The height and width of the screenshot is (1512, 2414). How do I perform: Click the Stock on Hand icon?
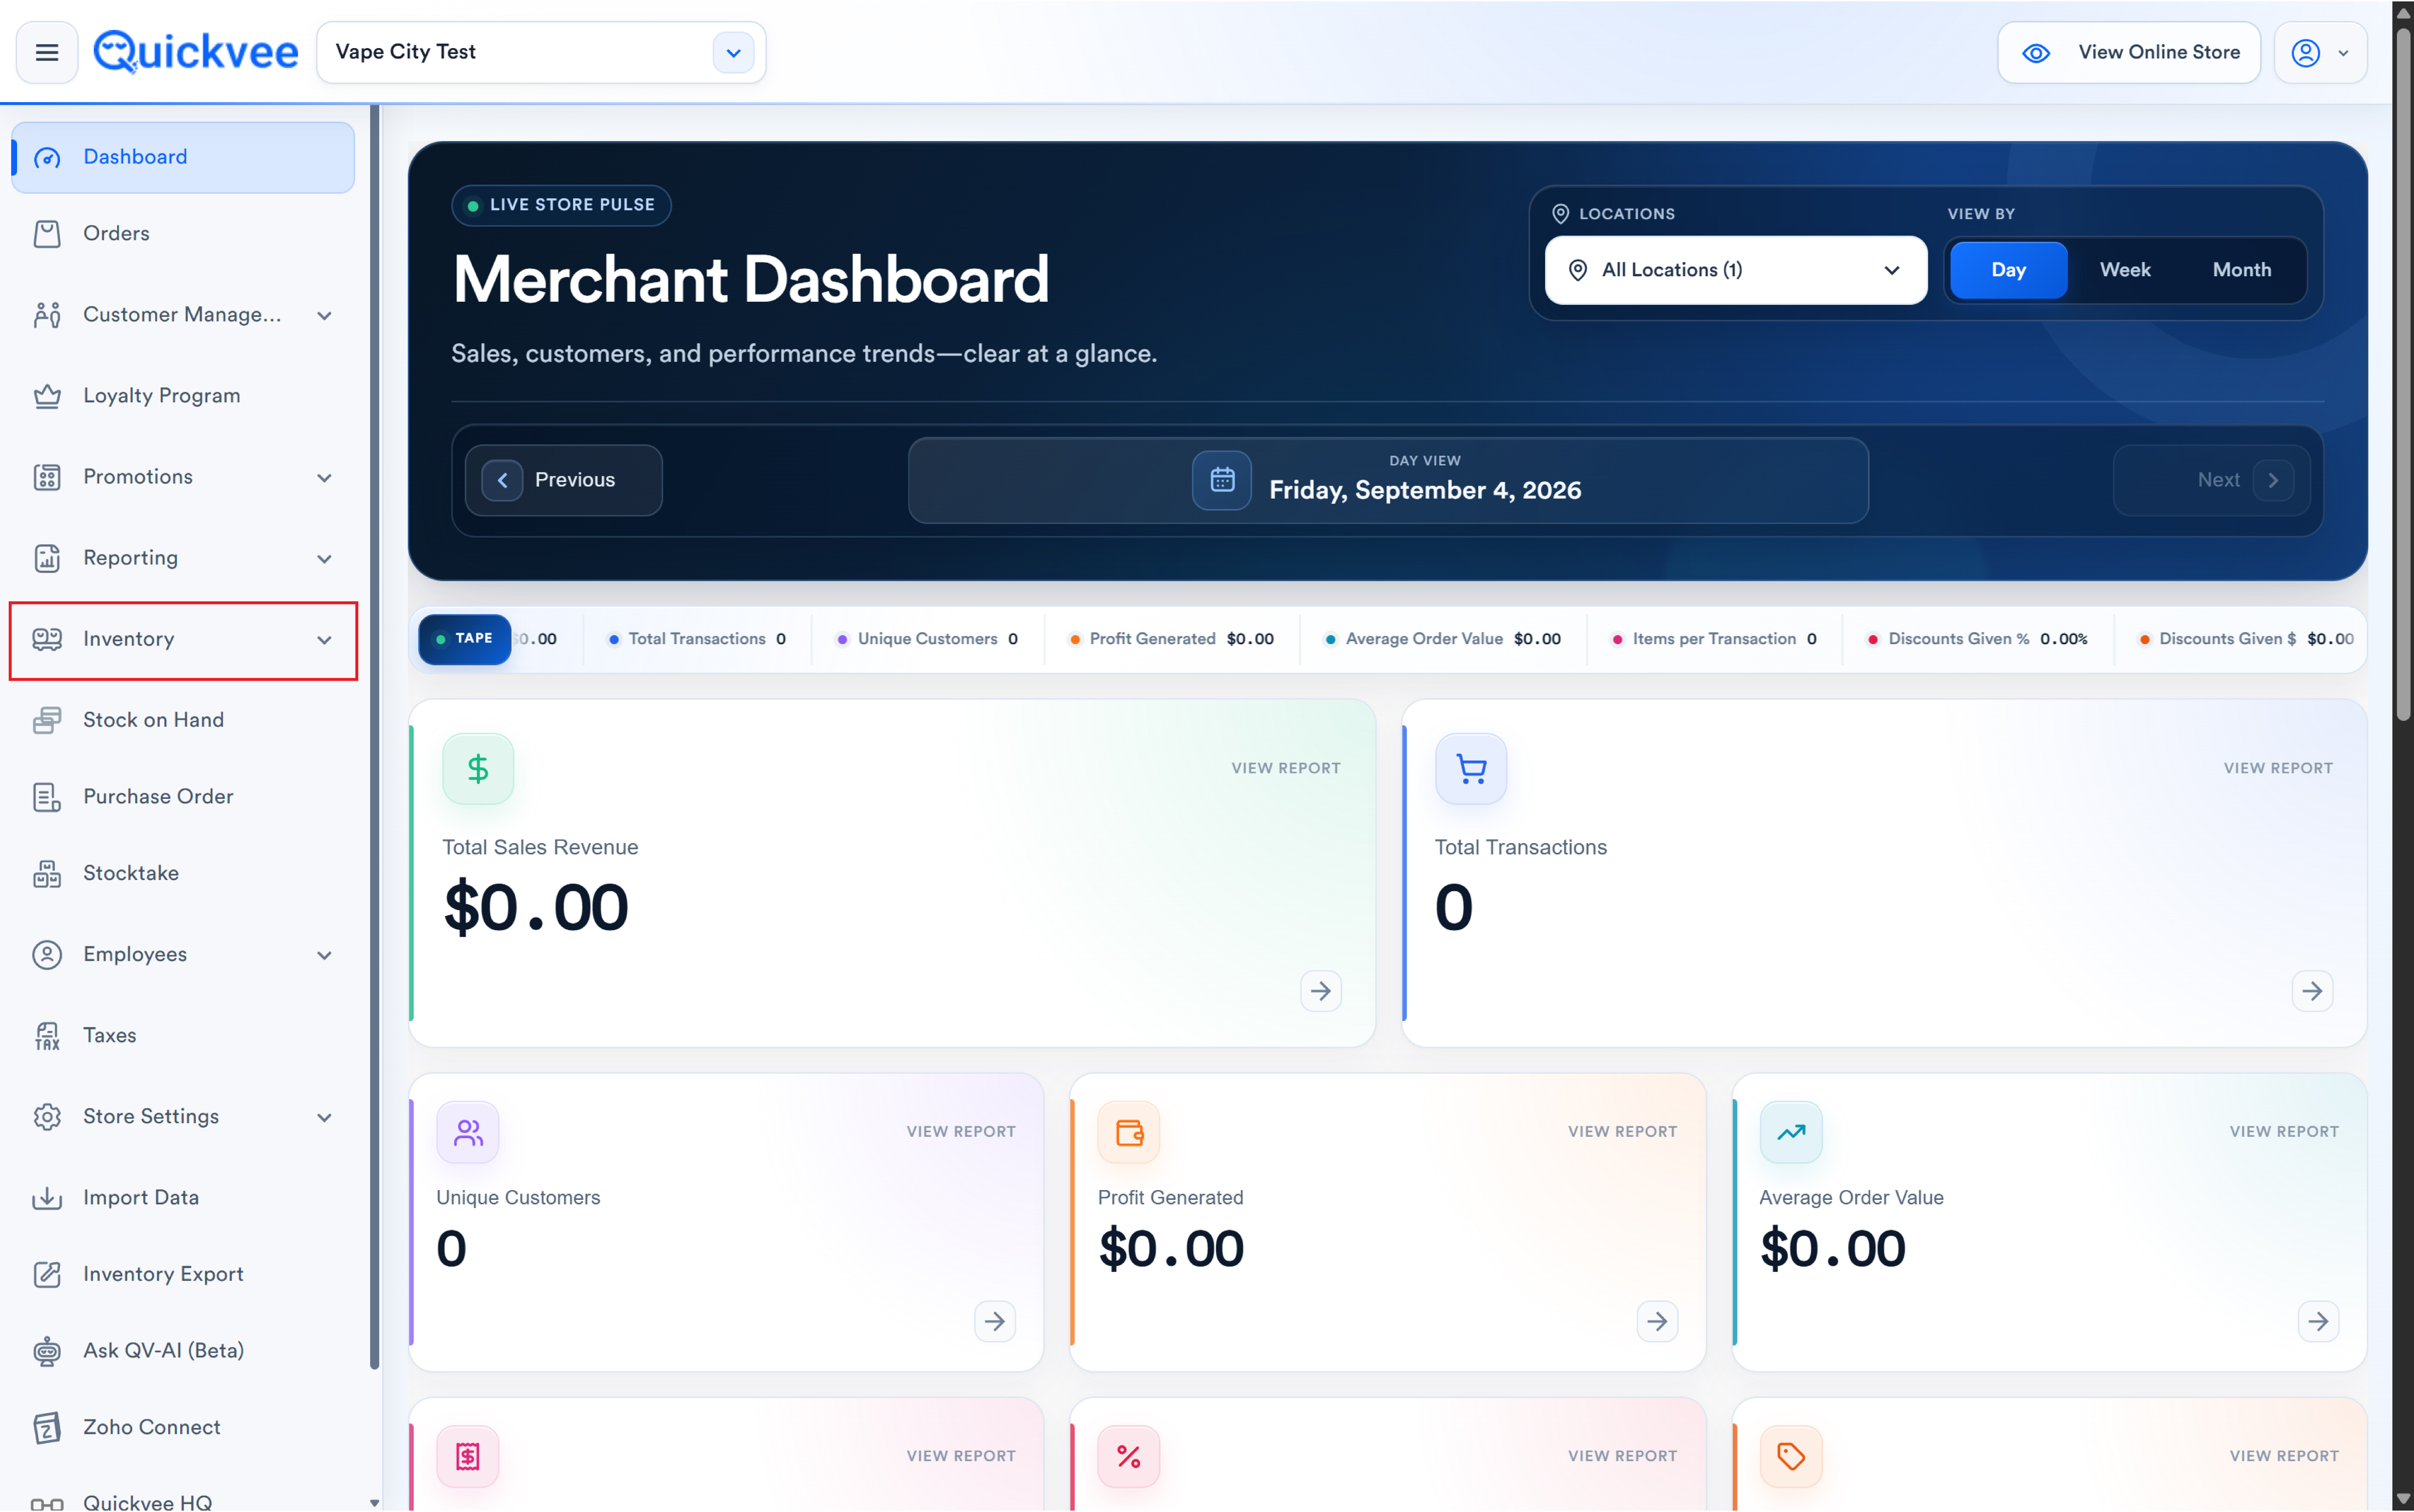click(x=47, y=720)
